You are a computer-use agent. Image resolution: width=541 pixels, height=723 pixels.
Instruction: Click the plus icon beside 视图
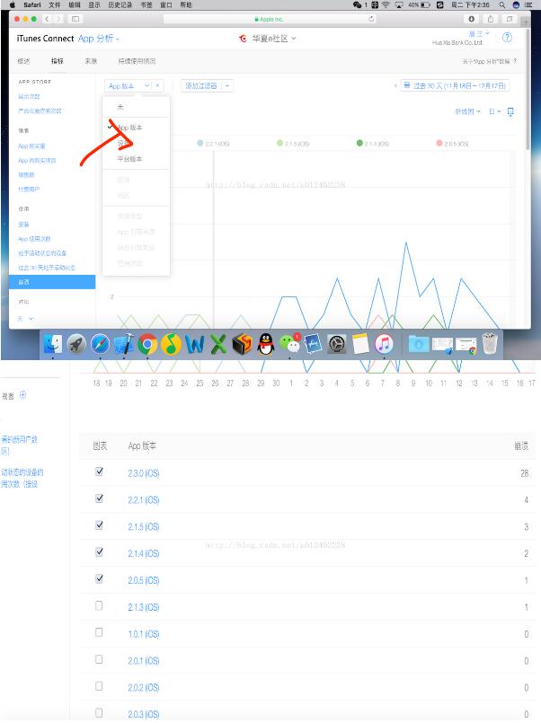[22, 395]
